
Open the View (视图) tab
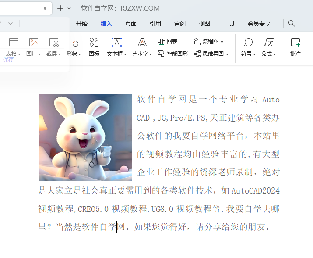click(x=204, y=24)
